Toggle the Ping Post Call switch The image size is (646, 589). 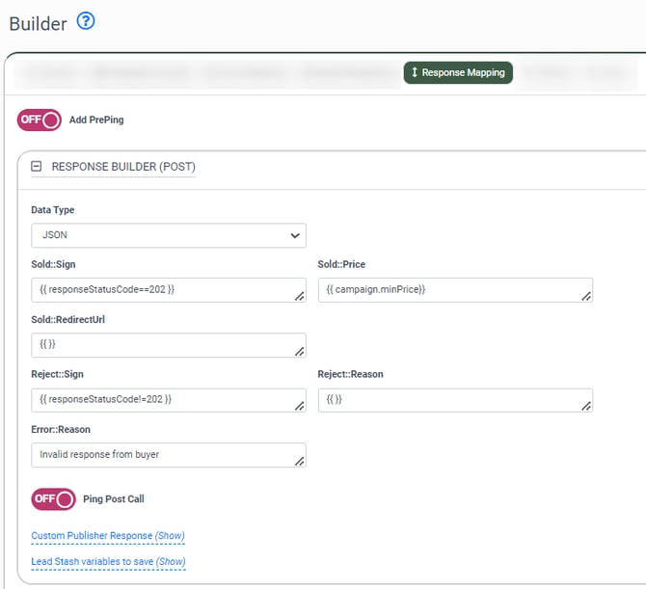[53, 498]
